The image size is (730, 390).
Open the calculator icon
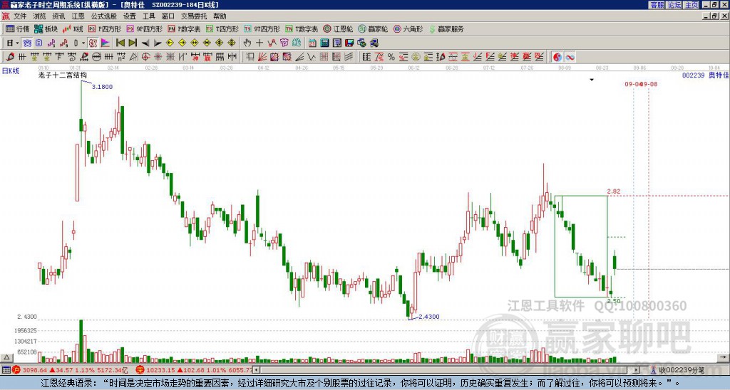324,43
